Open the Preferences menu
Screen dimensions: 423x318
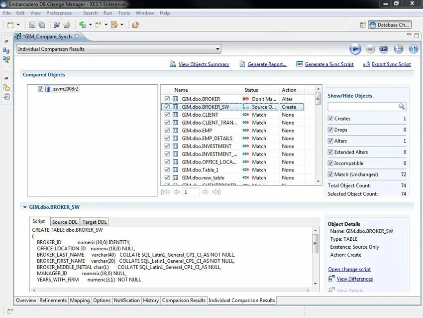click(x=59, y=13)
